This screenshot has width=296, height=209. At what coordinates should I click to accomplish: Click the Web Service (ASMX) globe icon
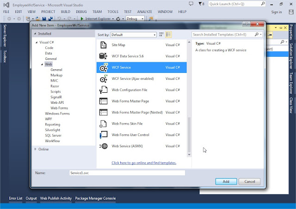coord(104,146)
